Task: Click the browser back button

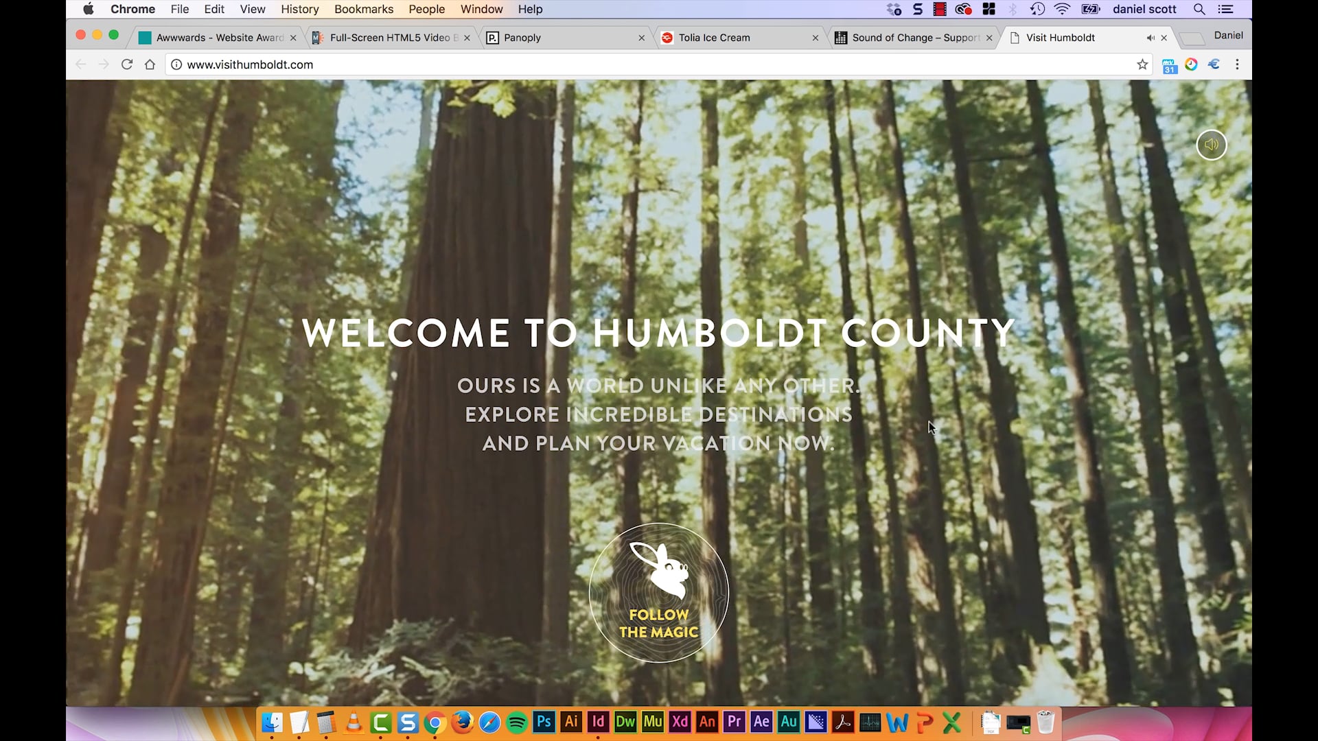Action: (80, 64)
